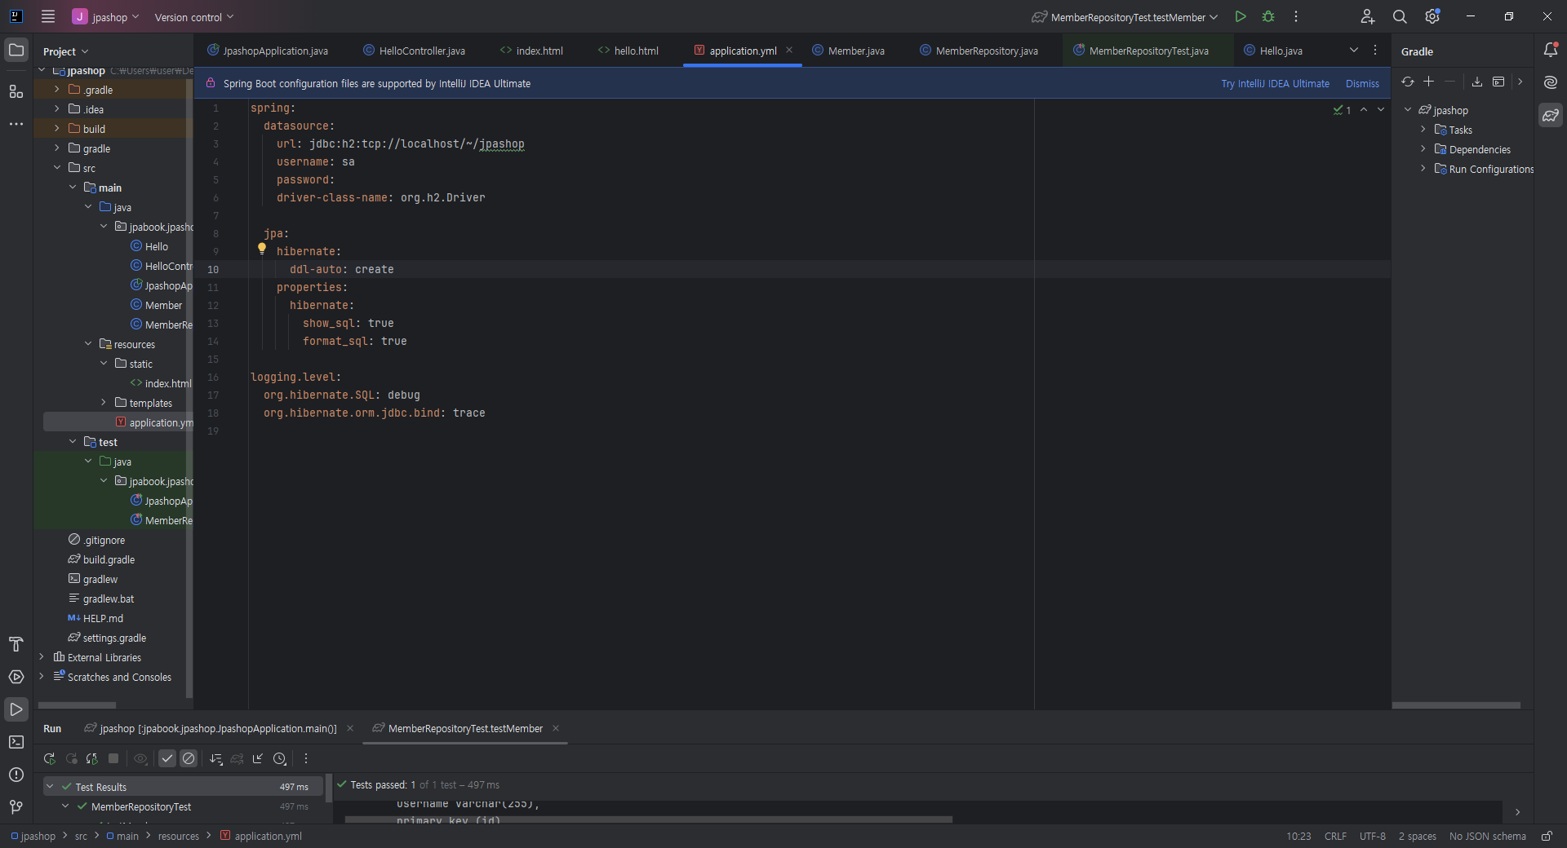Switch to JpashopApplication.java tab
This screenshot has height=848, width=1567.
click(x=268, y=51)
